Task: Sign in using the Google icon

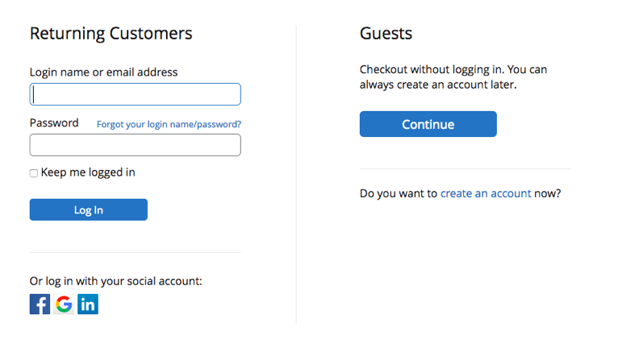Action: coord(64,304)
